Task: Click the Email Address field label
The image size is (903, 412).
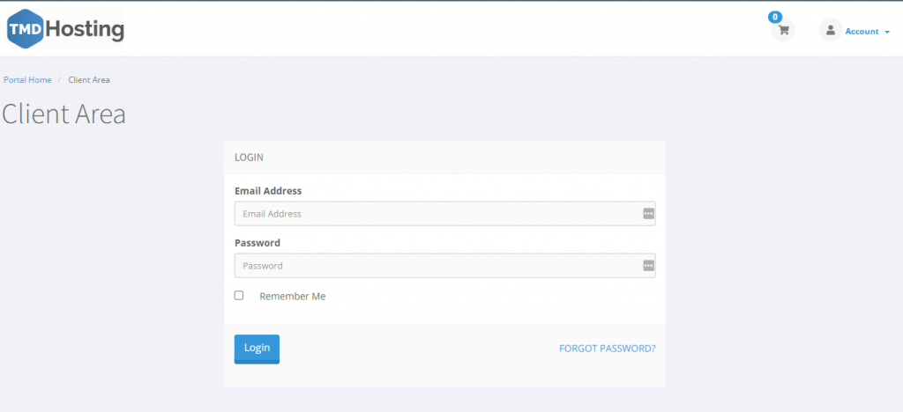Action: coord(268,191)
